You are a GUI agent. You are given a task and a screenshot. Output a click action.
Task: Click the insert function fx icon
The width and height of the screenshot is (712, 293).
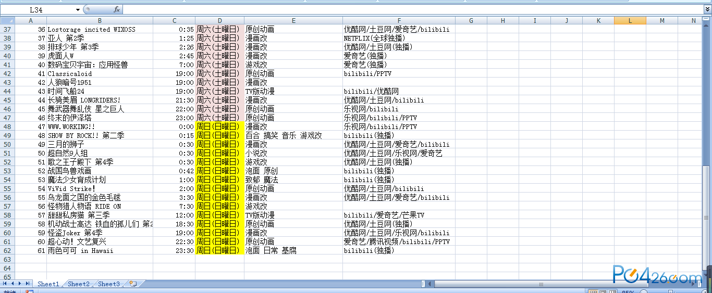tap(117, 9)
